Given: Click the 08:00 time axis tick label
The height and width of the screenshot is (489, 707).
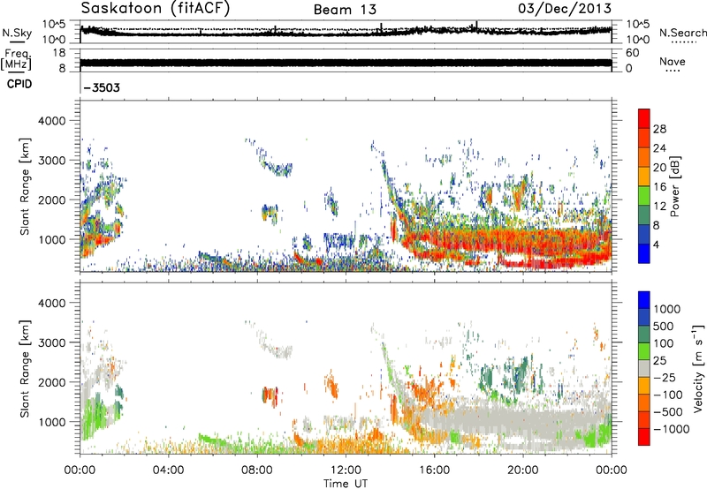Looking at the screenshot, I should [x=257, y=470].
